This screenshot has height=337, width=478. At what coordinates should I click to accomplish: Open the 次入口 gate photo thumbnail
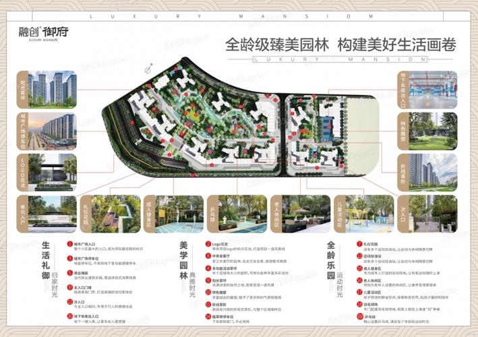(x=427, y=214)
